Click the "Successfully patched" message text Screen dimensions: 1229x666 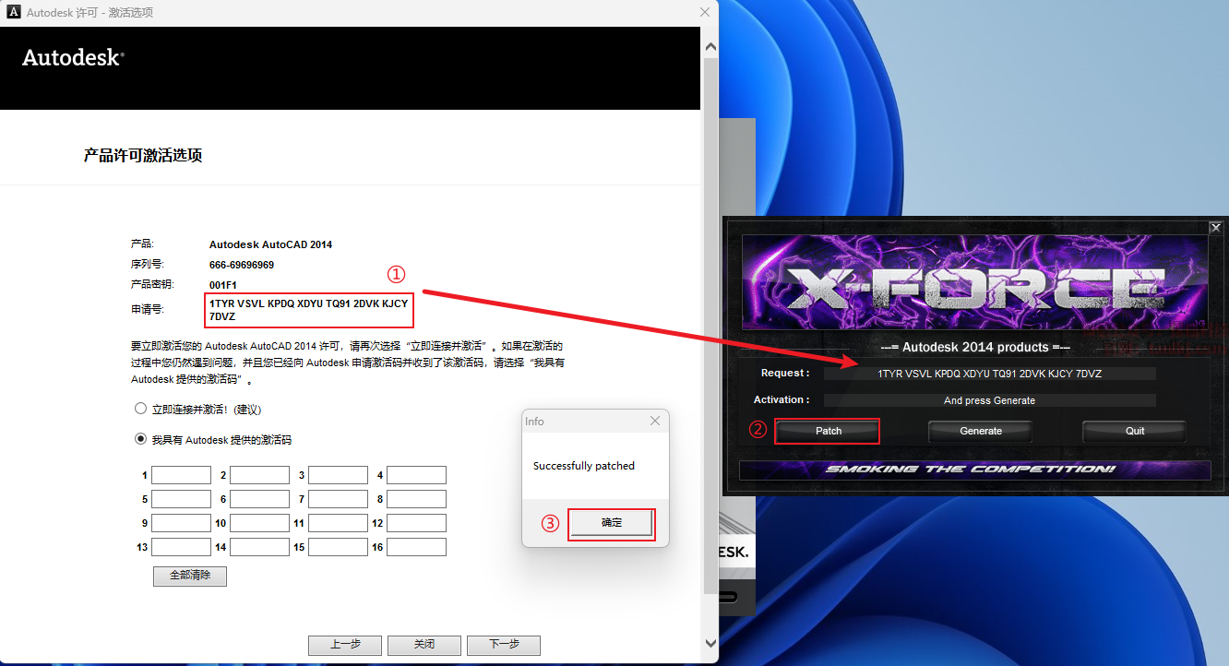[x=584, y=466]
